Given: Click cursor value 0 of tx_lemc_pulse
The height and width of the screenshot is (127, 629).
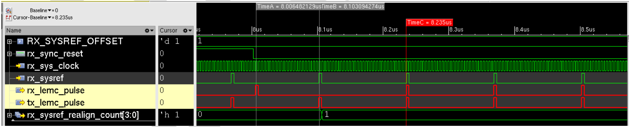Looking at the screenshot, I should click(162, 103).
